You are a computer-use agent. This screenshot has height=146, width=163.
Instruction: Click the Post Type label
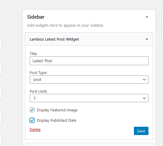click(39, 73)
